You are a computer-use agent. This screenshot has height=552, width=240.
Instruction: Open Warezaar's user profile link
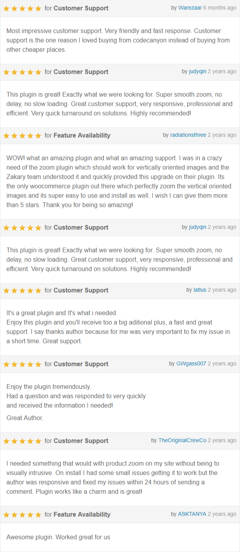(x=190, y=8)
